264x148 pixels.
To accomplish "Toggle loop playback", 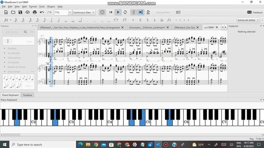I will tap(125, 12).
